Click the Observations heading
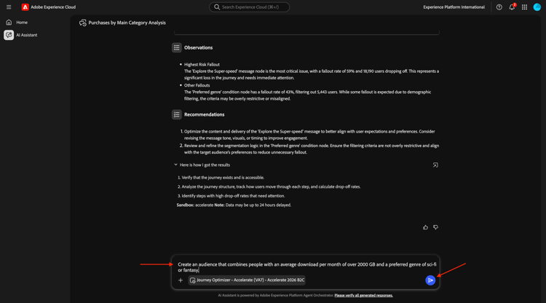Viewport: 546px width, 303px height. (x=198, y=48)
